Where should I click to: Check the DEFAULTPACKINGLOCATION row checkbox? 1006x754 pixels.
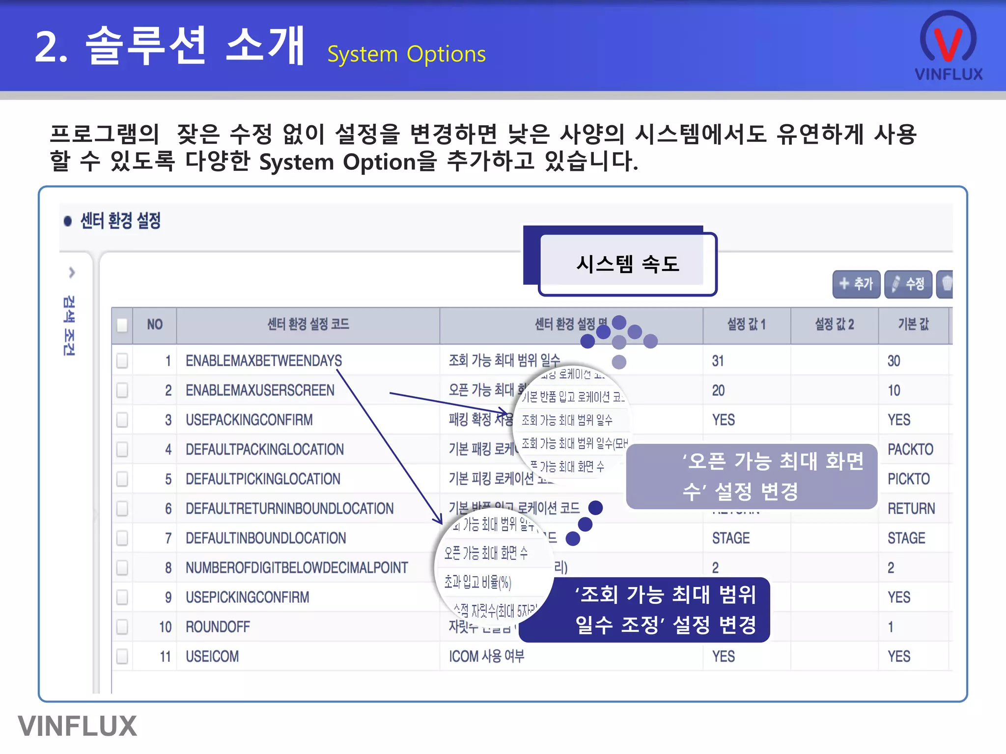pos(122,449)
